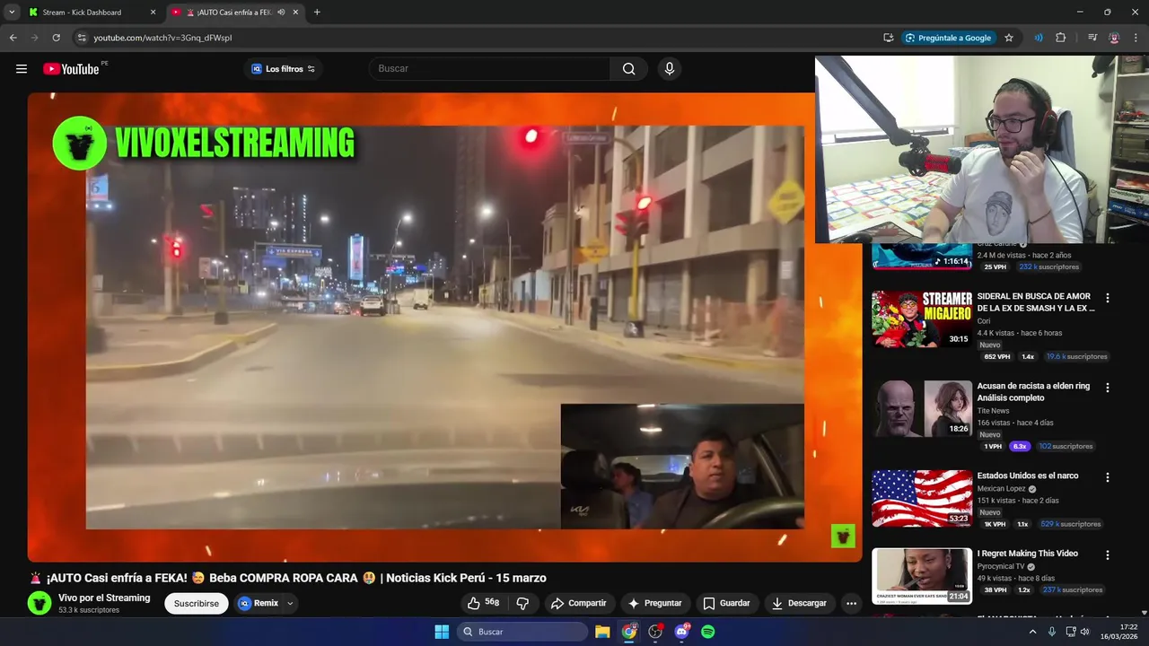Go to the YouTube home logo

point(71,69)
